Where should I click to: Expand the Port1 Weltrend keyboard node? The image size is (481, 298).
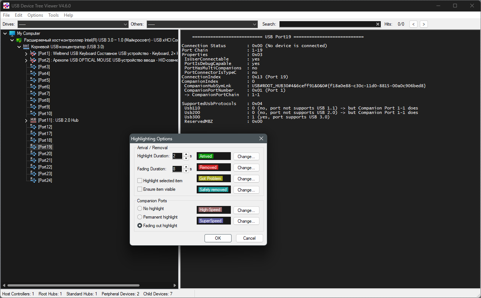click(26, 54)
